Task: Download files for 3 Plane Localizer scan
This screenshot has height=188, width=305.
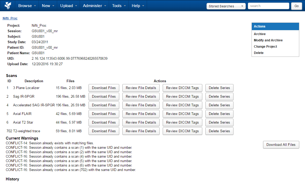Action: 104,88
